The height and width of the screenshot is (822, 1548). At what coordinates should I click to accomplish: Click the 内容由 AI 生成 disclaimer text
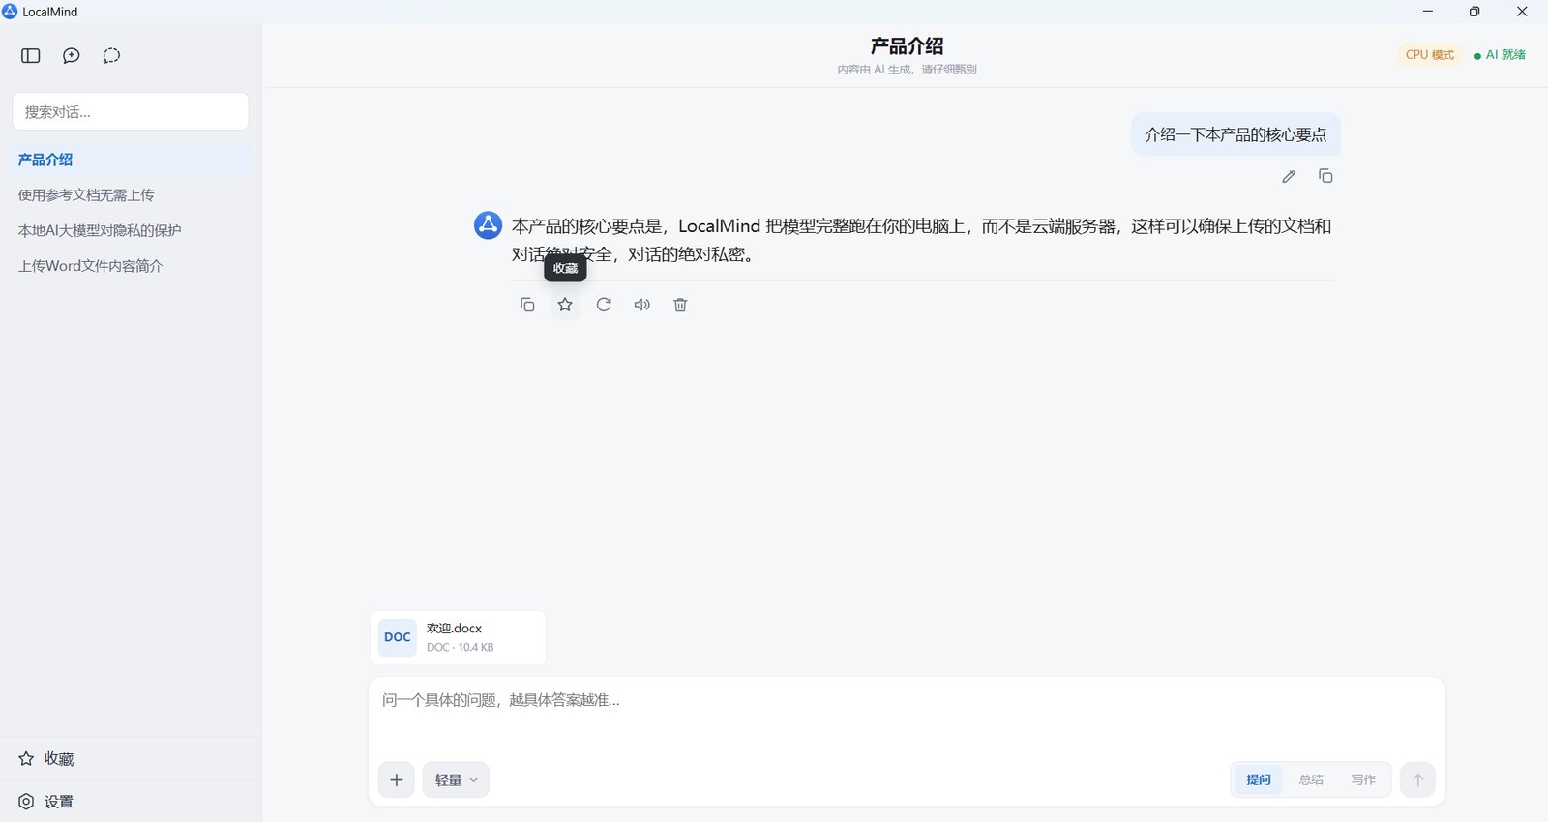[x=907, y=70]
